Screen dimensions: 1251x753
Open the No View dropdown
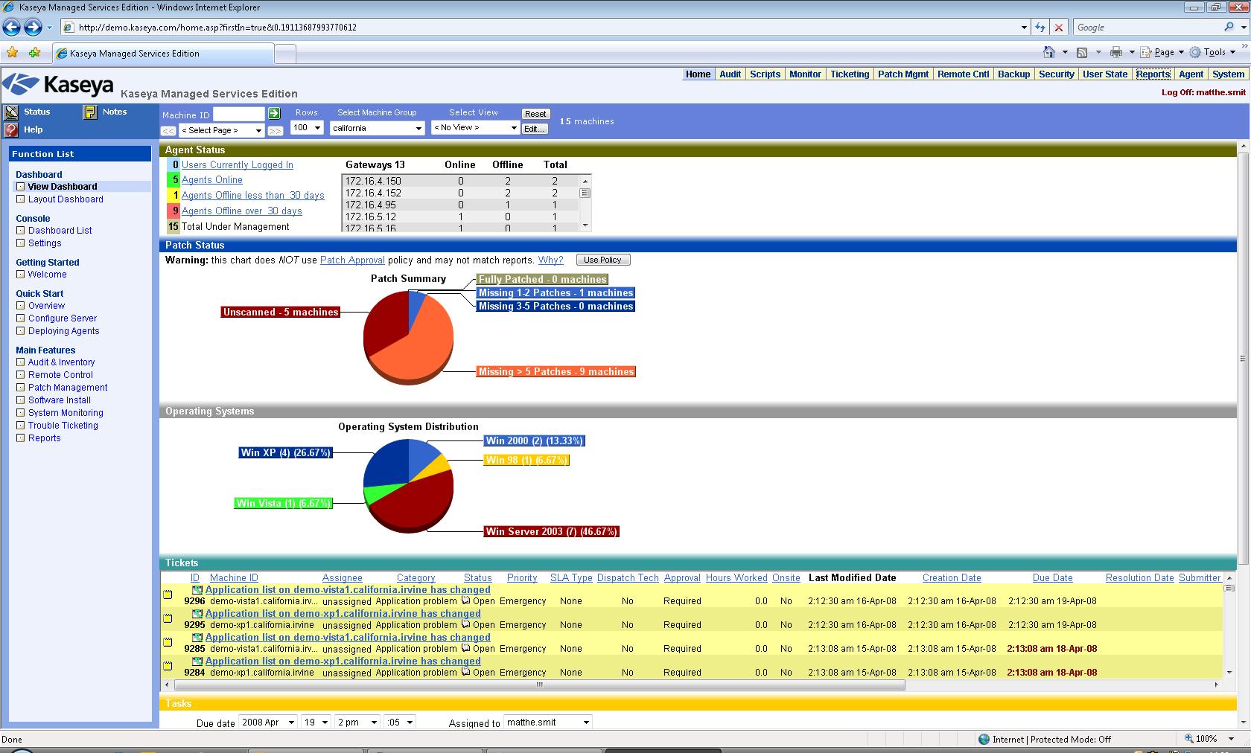point(475,128)
